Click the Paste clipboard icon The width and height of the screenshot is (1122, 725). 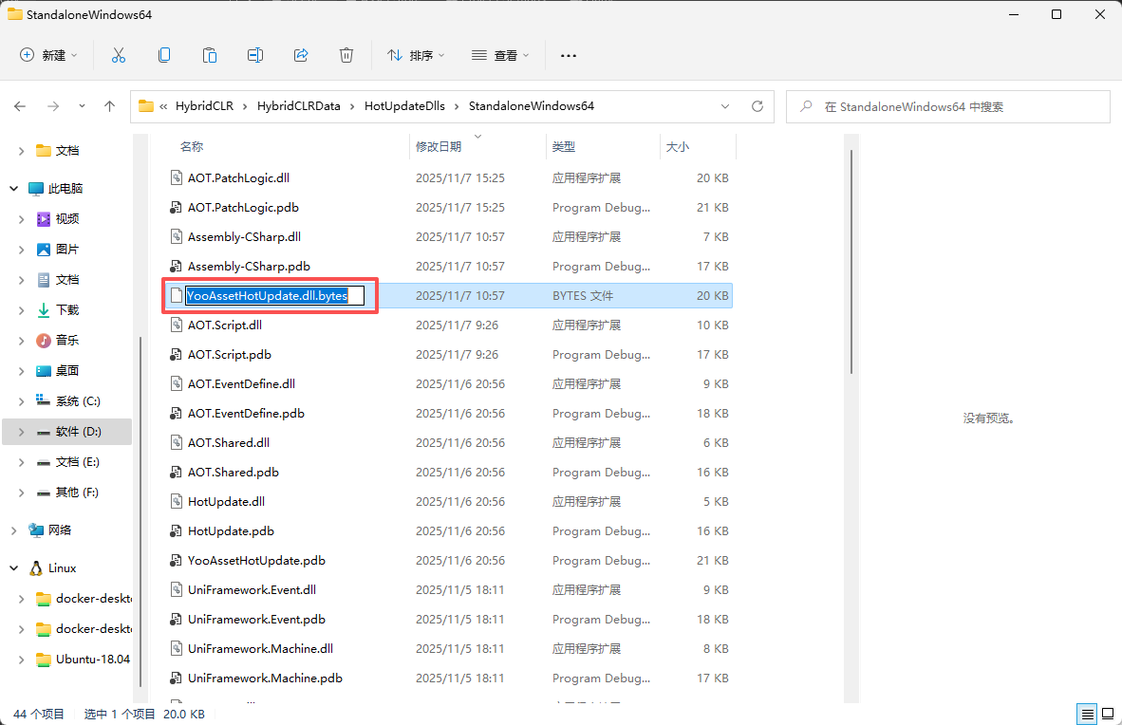[x=210, y=55]
